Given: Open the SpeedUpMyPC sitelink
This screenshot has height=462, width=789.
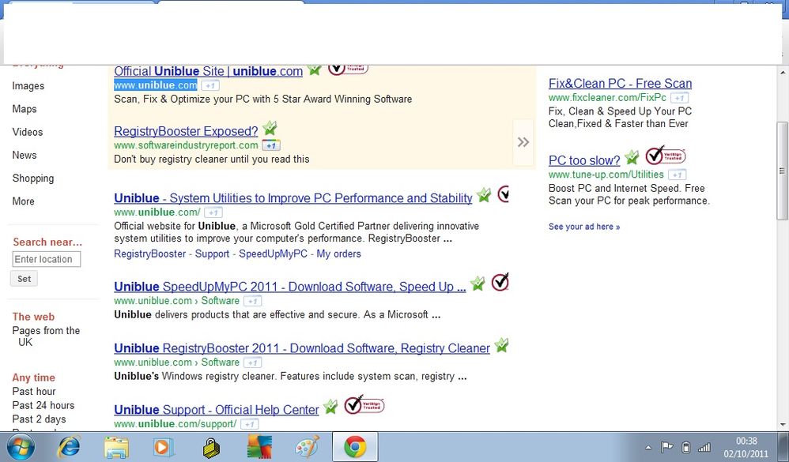Looking at the screenshot, I should point(273,254).
